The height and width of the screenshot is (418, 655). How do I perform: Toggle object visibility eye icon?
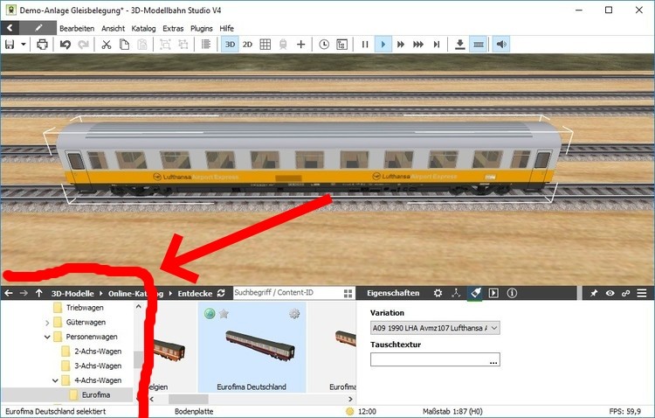point(610,293)
